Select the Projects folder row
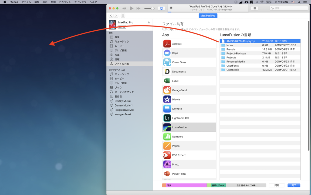 tap(260, 57)
